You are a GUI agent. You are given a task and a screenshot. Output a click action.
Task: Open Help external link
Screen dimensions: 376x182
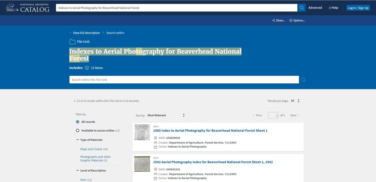tap(333, 8)
